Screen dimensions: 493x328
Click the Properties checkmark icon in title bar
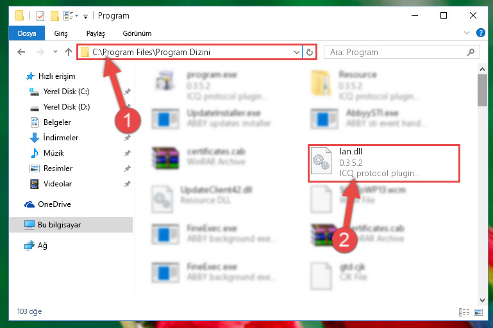[x=40, y=15]
